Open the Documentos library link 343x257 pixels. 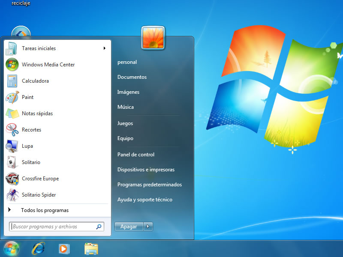[x=132, y=77]
